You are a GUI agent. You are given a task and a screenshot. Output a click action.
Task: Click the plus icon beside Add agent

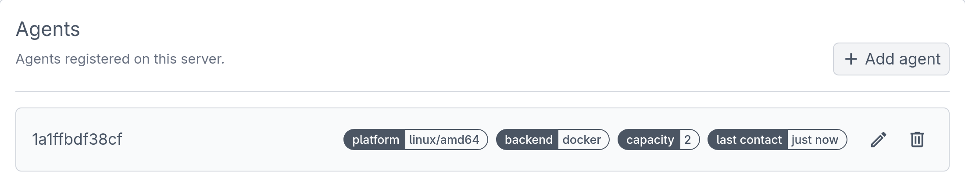851,59
